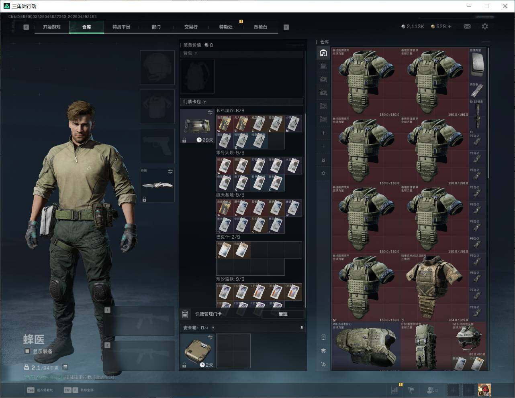Select the GT5 helmet in stash
515x398 pixels.
tap(469, 339)
